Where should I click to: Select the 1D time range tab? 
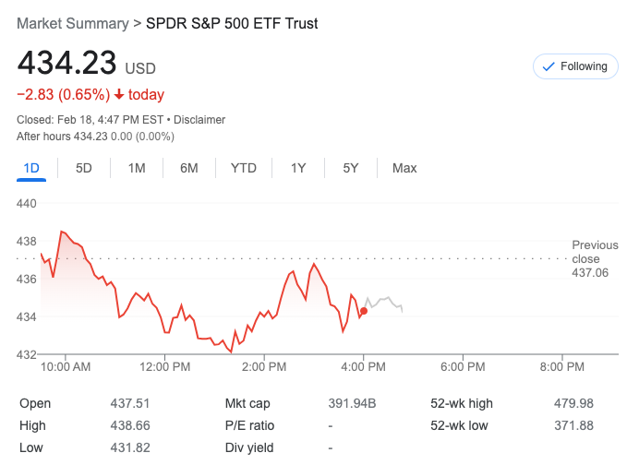[x=31, y=168]
